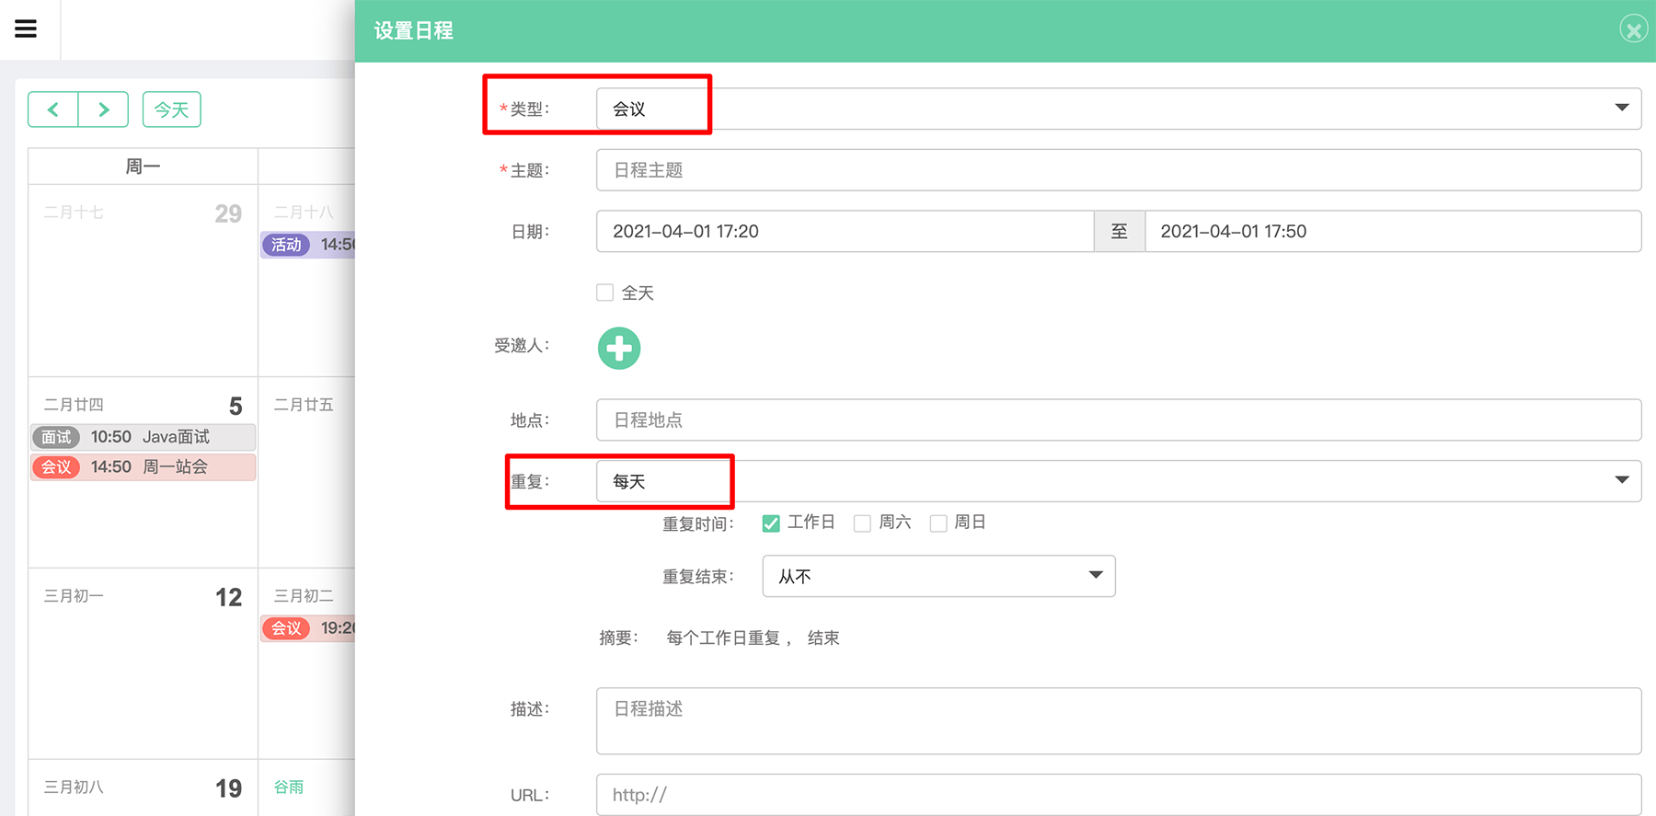1656x816 pixels.
Task: Check the 周日 checkbox
Action: click(x=938, y=523)
